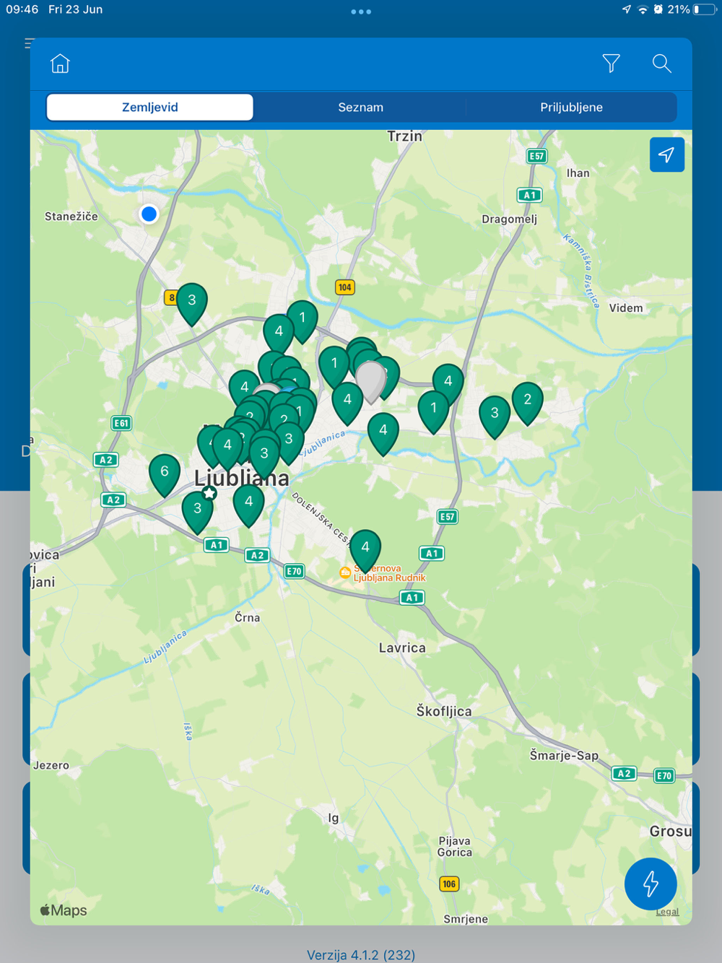This screenshot has width=722, height=963.
Task: Select pin 3 southwest by star marker
Action: pos(197,512)
